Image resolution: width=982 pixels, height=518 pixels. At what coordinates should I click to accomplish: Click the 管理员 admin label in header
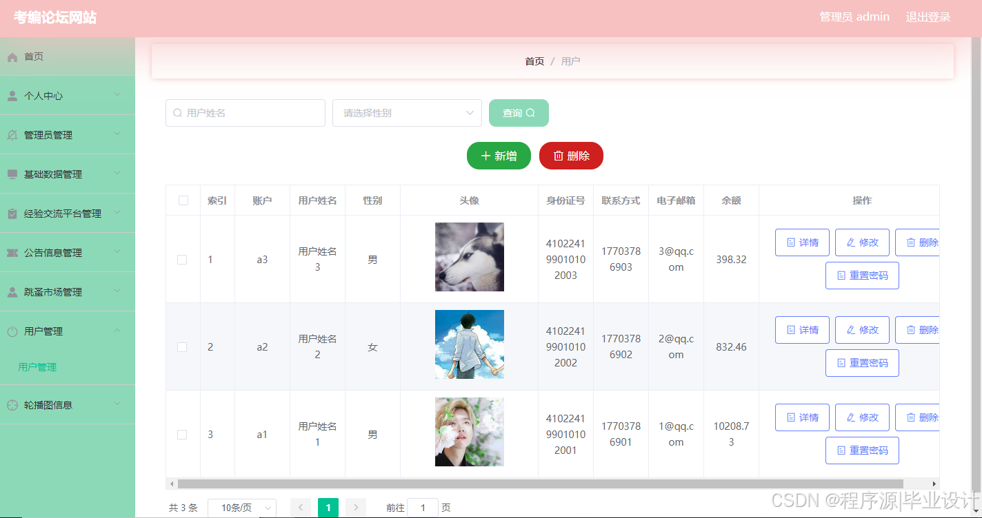point(854,17)
